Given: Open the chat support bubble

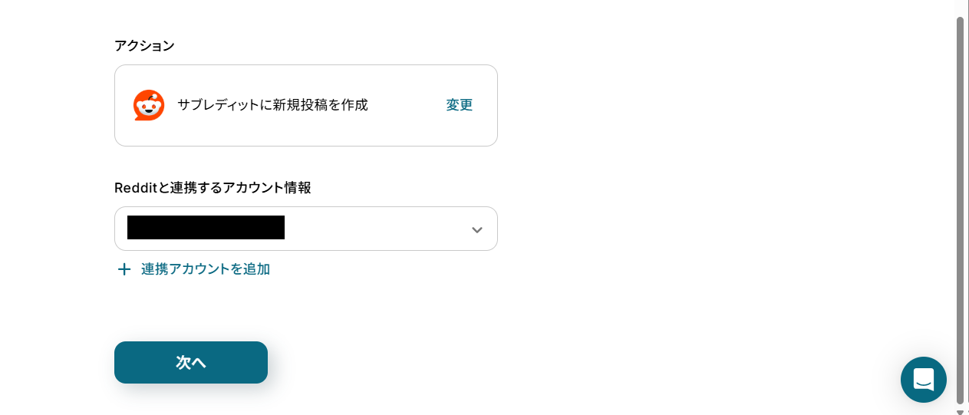Looking at the screenshot, I should coord(923,379).
